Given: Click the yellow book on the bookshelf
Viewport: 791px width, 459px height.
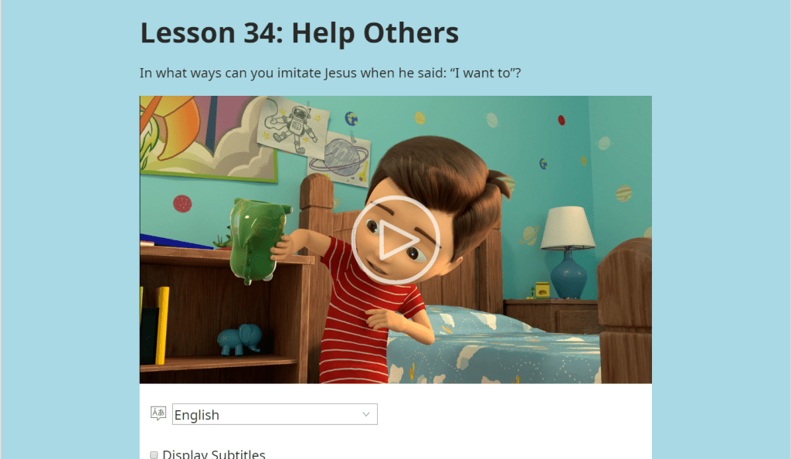Looking at the screenshot, I should click(161, 325).
